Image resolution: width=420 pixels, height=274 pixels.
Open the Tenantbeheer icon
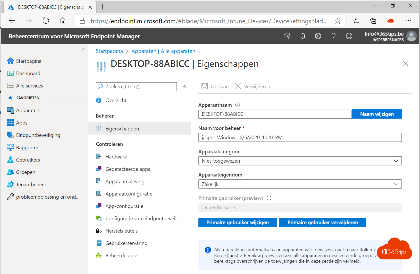(x=10, y=184)
